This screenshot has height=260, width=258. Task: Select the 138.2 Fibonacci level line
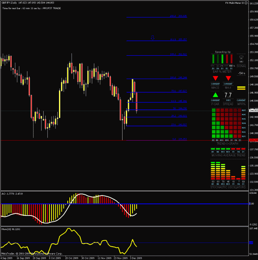tap(157, 55)
